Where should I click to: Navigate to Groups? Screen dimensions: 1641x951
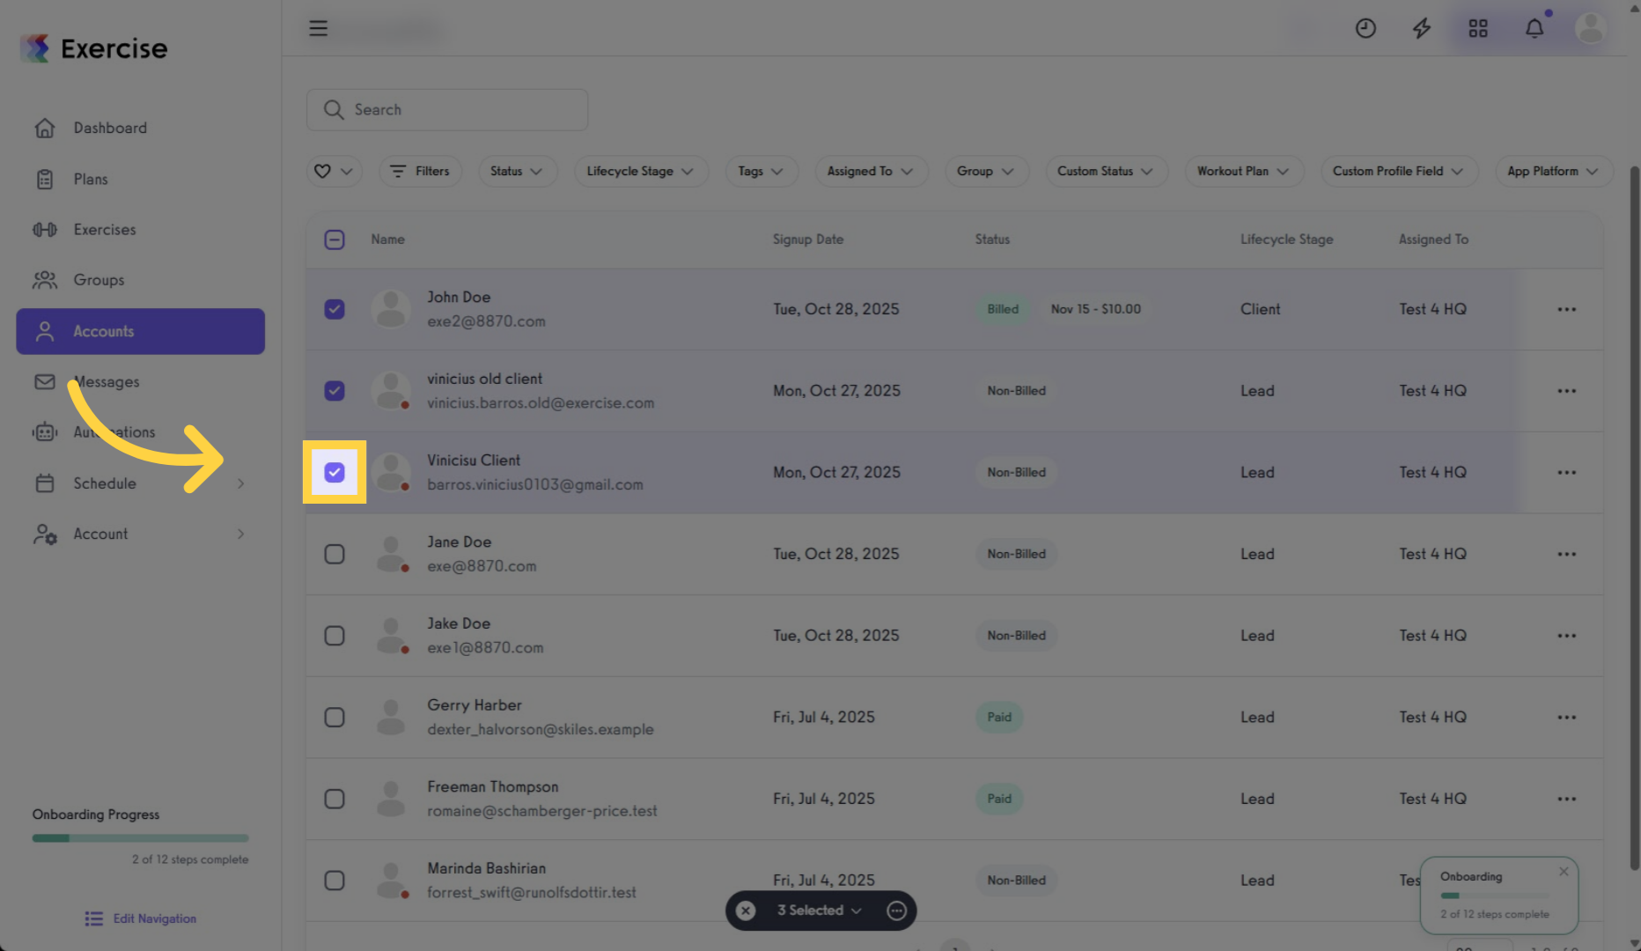coord(98,280)
